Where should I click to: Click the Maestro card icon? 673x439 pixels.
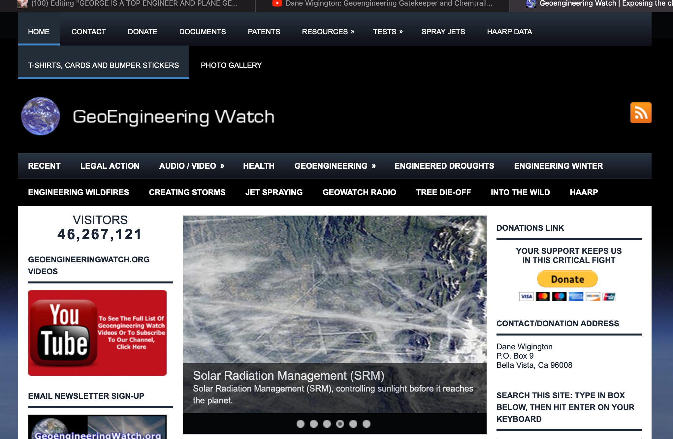click(559, 297)
